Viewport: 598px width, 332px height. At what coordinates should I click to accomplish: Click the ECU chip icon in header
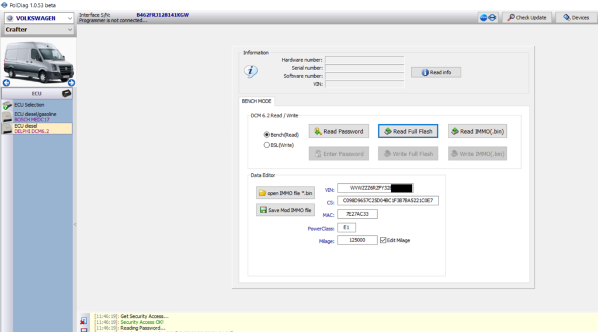coord(67,93)
